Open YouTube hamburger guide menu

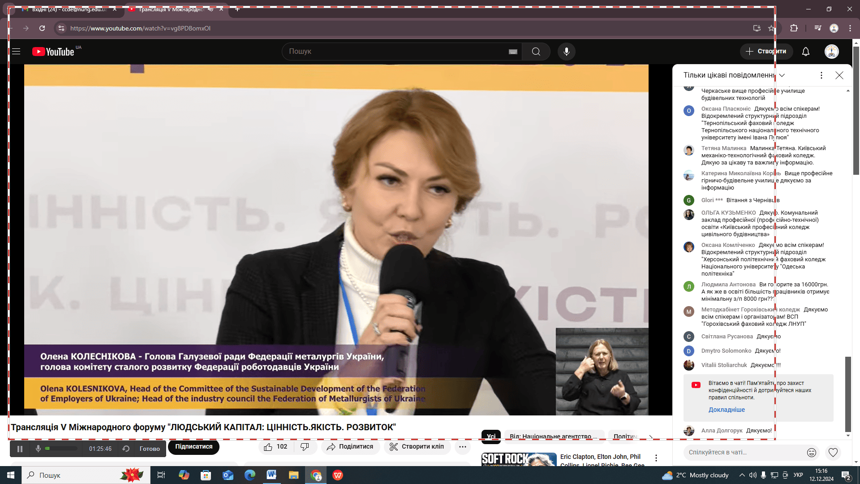16,52
